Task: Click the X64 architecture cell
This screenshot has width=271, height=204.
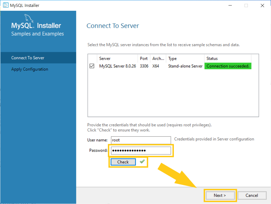Action: tap(156, 66)
